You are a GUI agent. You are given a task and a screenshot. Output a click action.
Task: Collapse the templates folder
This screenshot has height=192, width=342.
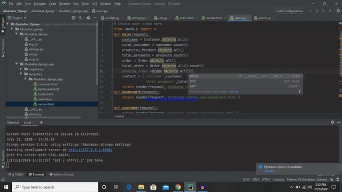tap(21, 74)
